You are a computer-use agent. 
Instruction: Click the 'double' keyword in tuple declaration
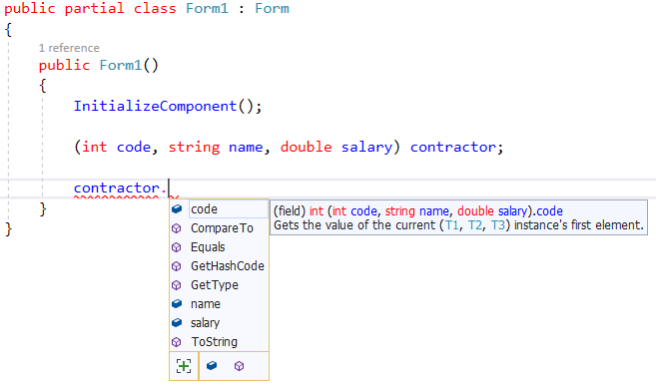(x=307, y=148)
